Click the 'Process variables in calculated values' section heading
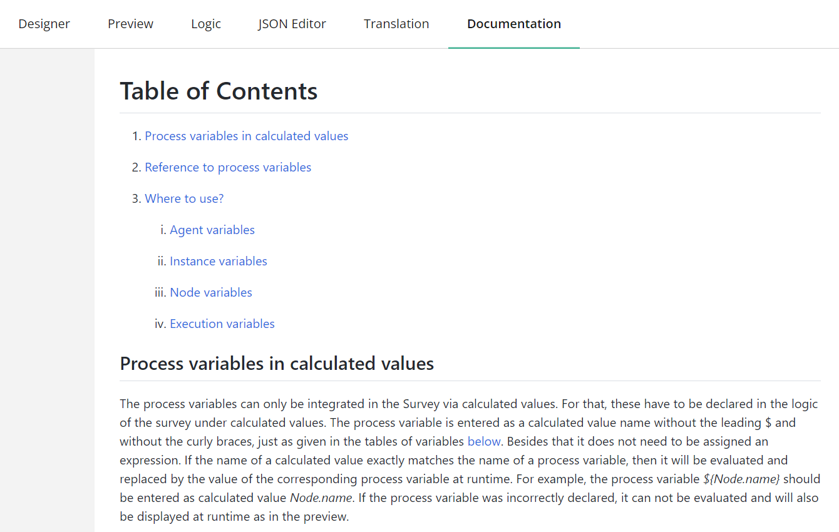This screenshot has height=532, width=839. coord(277,364)
